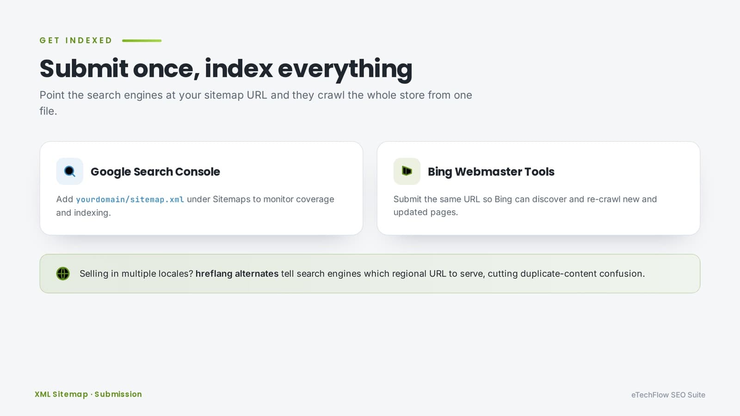Click the XML Sitemap · Submission footer label

coord(88,394)
